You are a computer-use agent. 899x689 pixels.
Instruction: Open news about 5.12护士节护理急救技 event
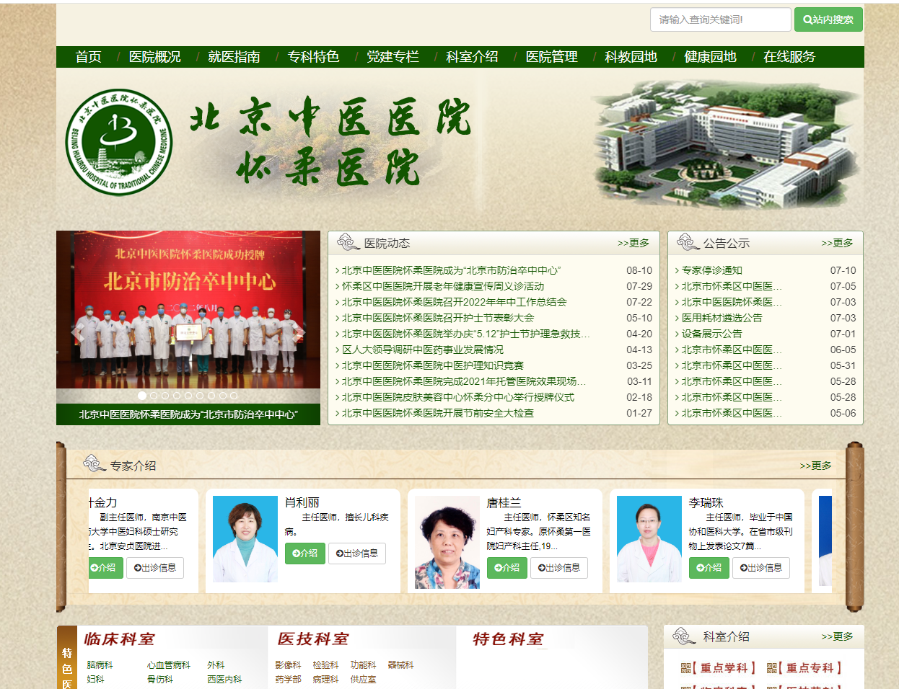pos(465,334)
